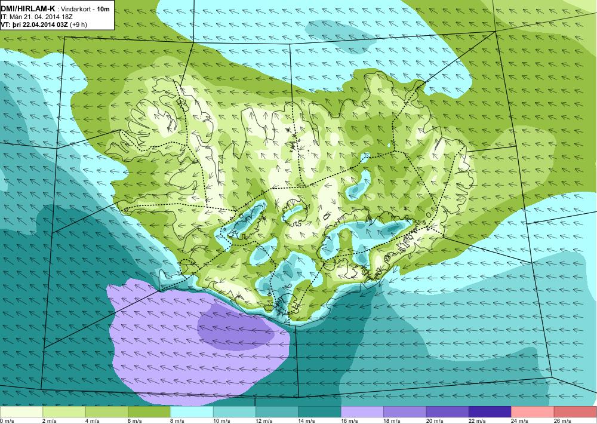Viewport: 597px width, 424px height.
Task: Select the violet 20–22 m/s legend swatch
Action: (448, 411)
